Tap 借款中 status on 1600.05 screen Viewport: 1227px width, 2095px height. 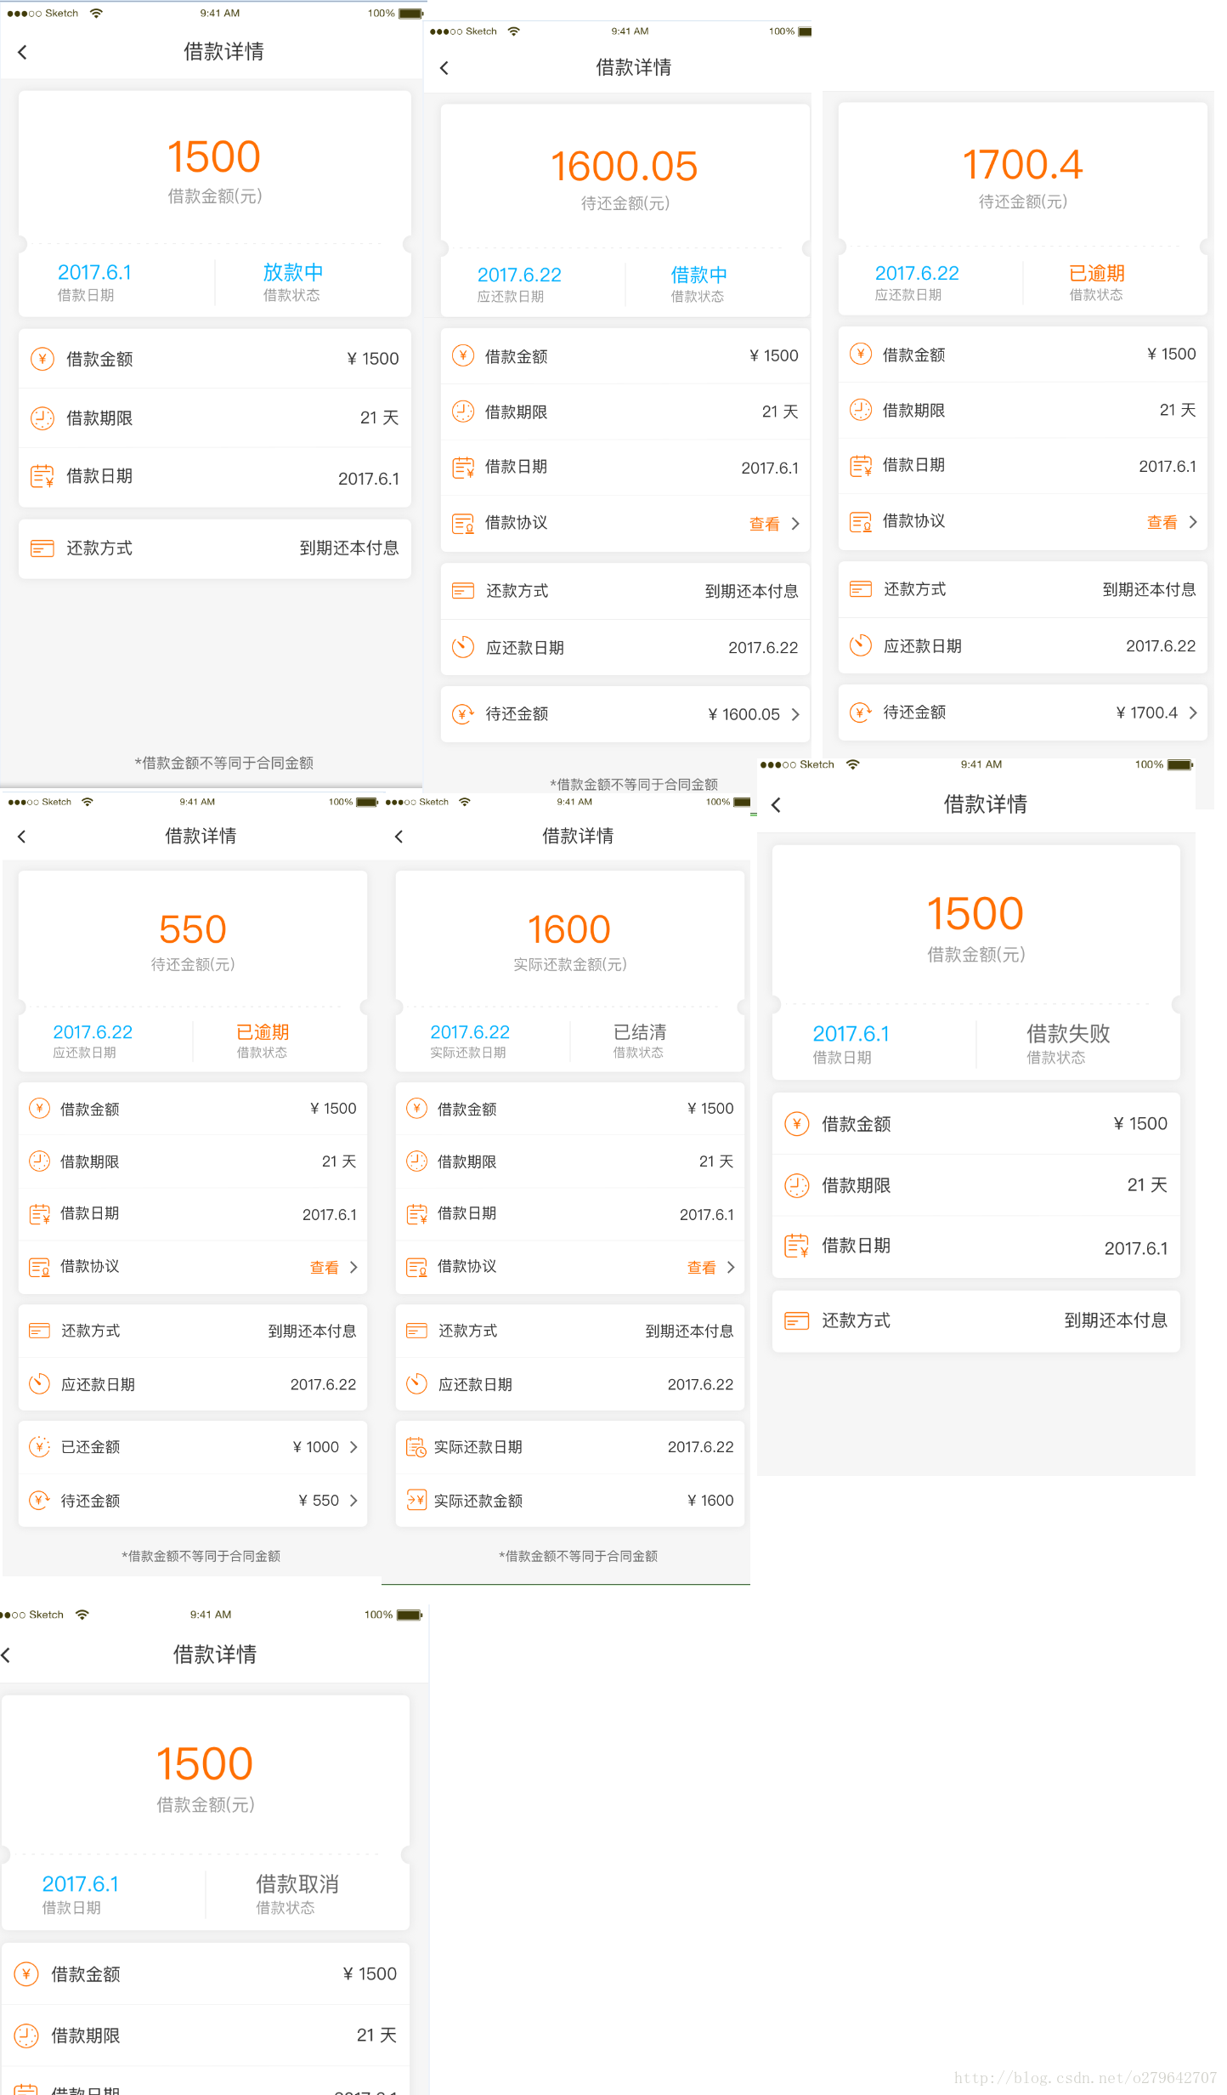click(698, 275)
